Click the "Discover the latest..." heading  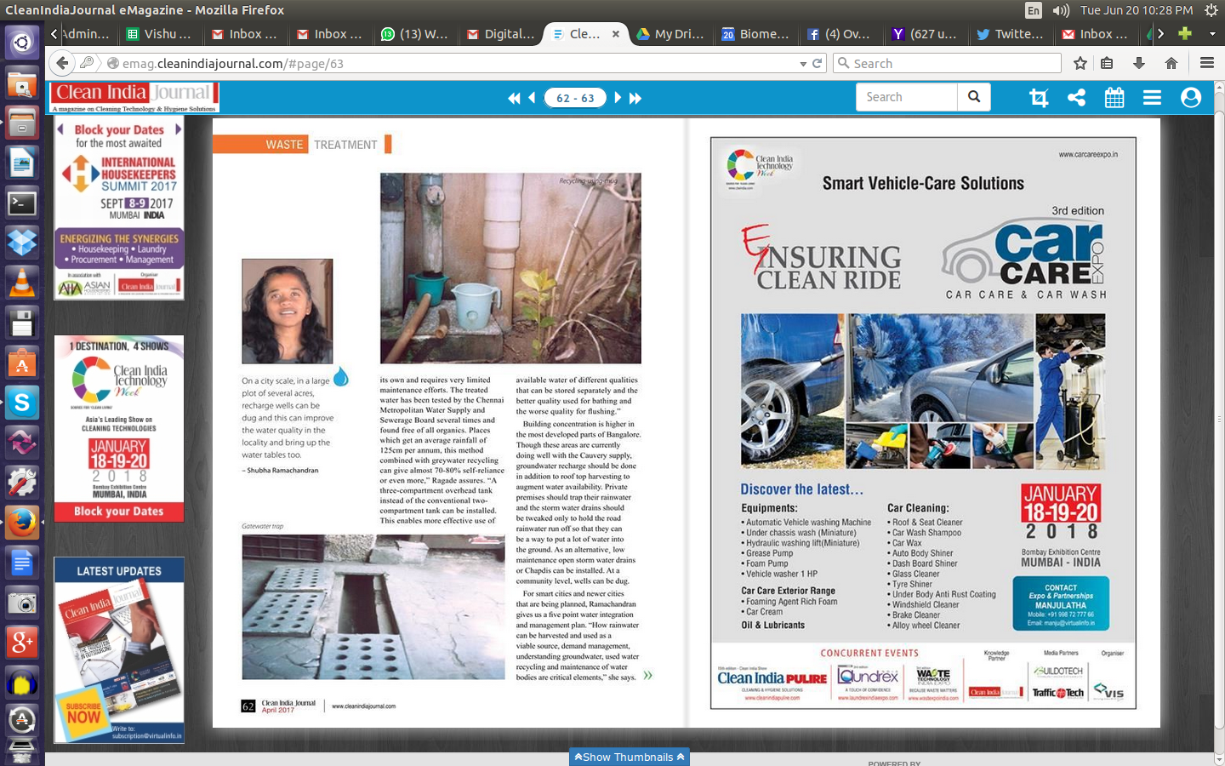point(801,489)
